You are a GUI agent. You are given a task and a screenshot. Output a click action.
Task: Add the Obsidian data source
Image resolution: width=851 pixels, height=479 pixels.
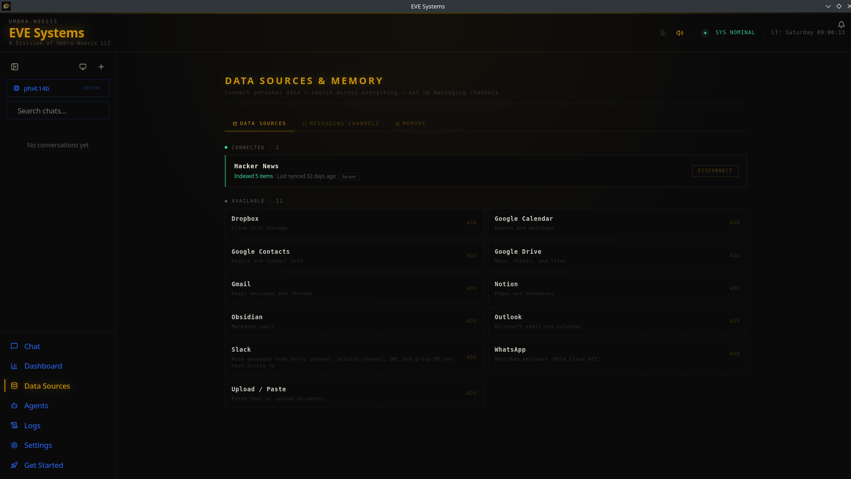472,321
